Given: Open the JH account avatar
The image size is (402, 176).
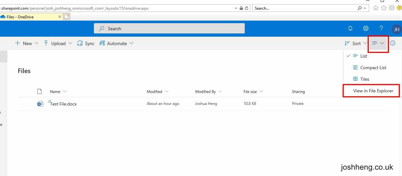Looking at the screenshot, I should tap(397, 29).
